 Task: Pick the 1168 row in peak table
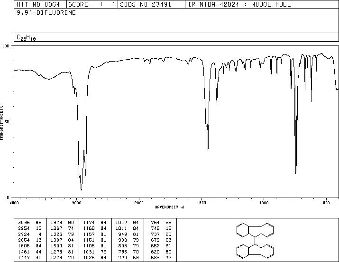point(95,228)
